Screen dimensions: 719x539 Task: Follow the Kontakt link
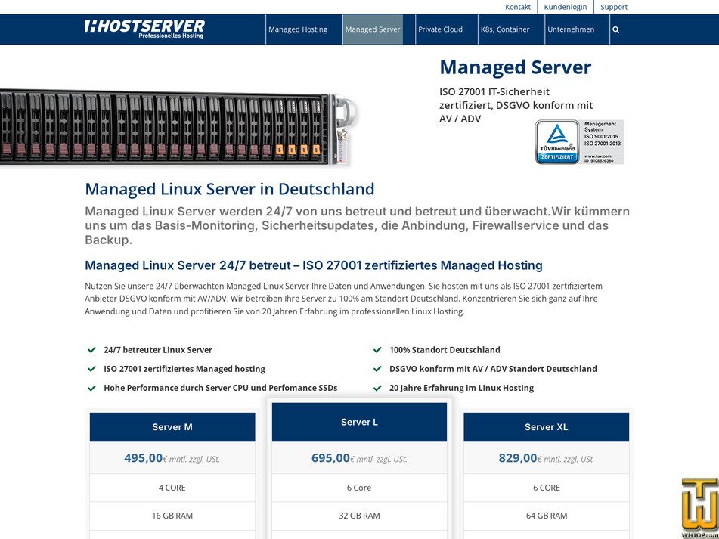[518, 7]
